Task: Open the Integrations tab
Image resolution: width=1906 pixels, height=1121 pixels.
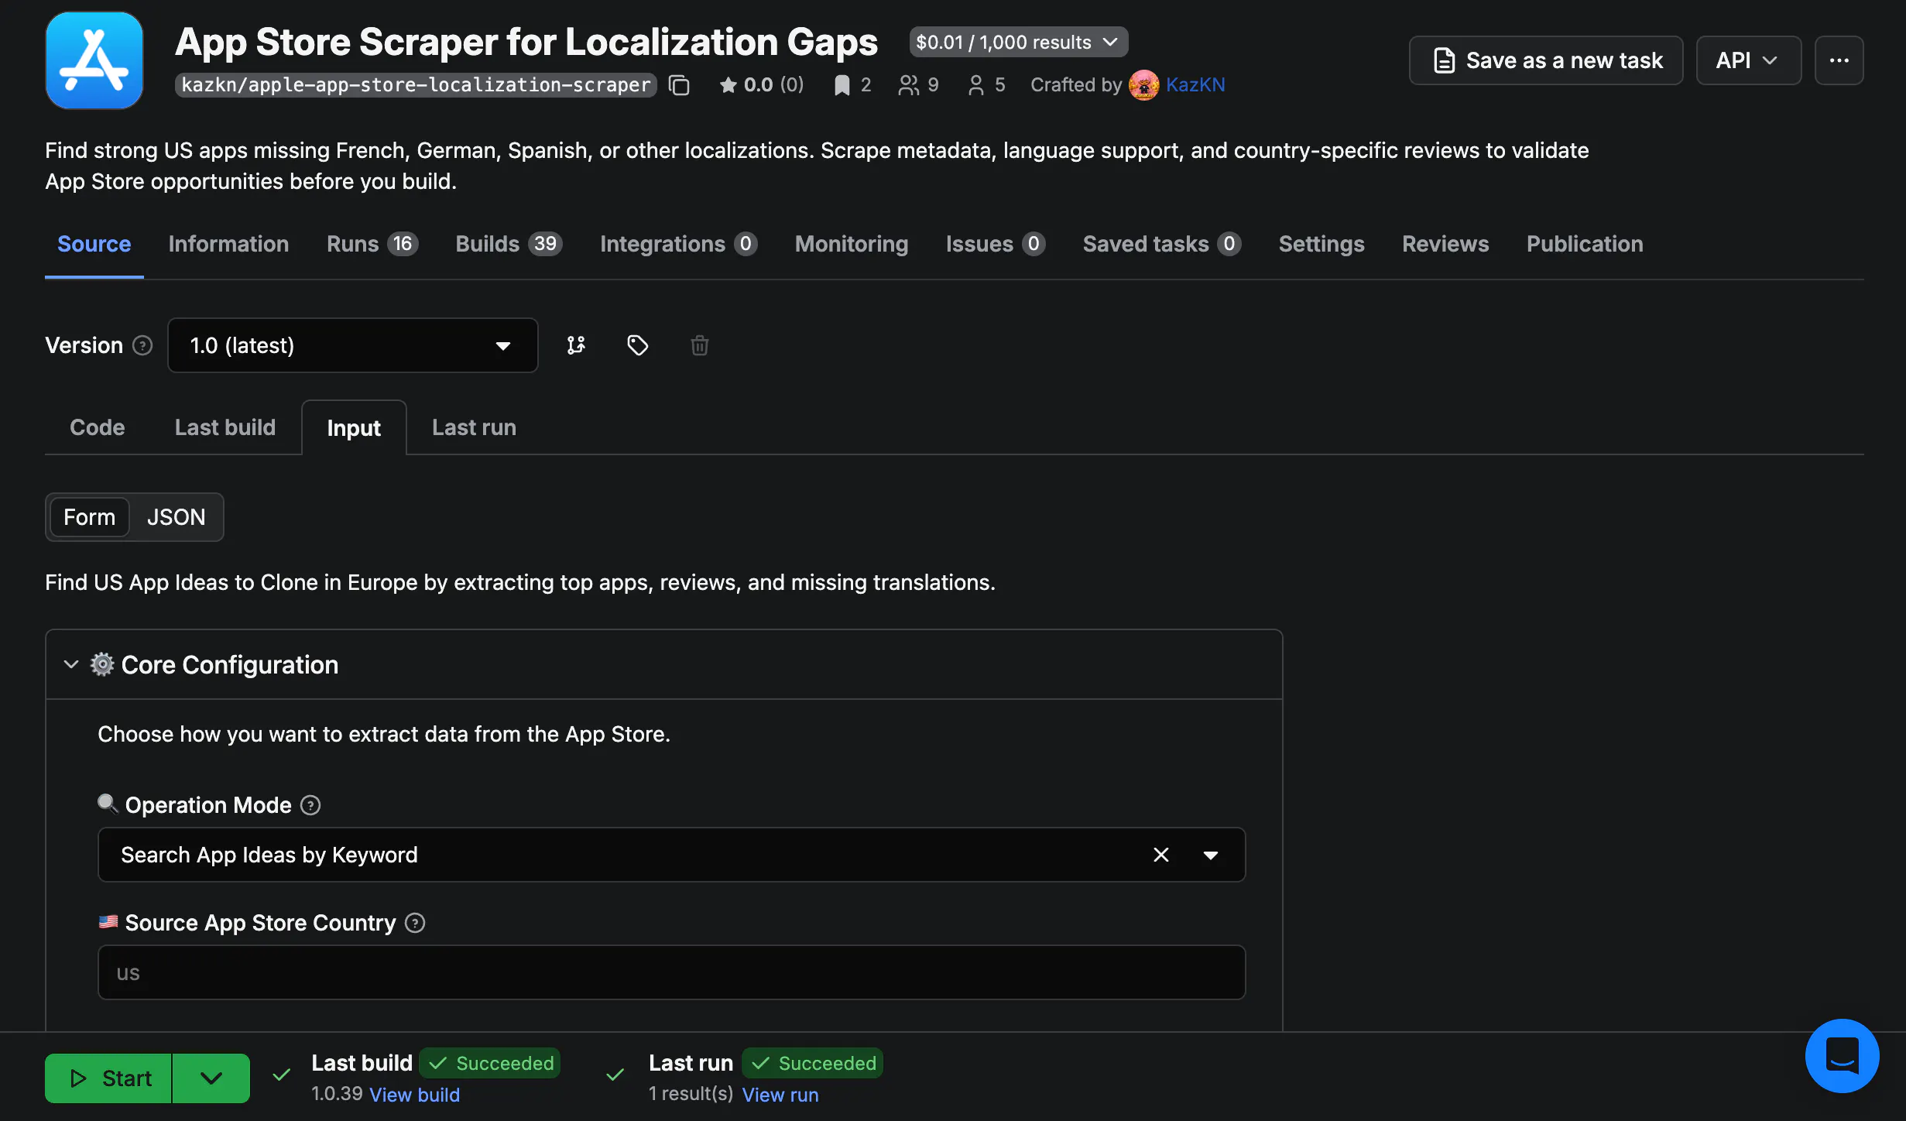Action: pos(678,244)
